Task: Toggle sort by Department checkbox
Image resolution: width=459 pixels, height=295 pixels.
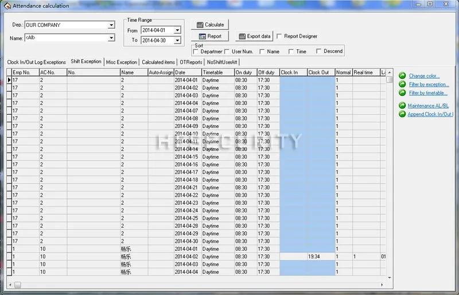Action: (x=196, y=51)
